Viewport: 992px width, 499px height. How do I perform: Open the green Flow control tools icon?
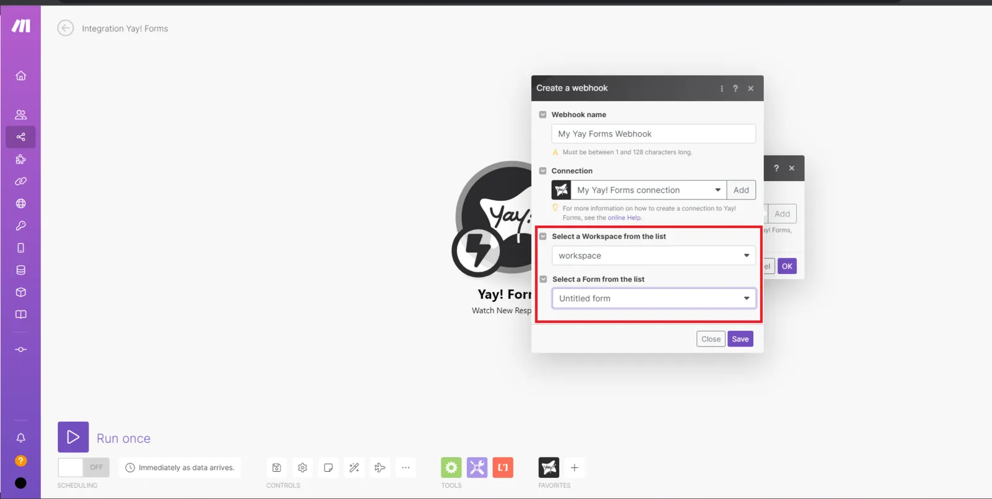coord(451,467)
